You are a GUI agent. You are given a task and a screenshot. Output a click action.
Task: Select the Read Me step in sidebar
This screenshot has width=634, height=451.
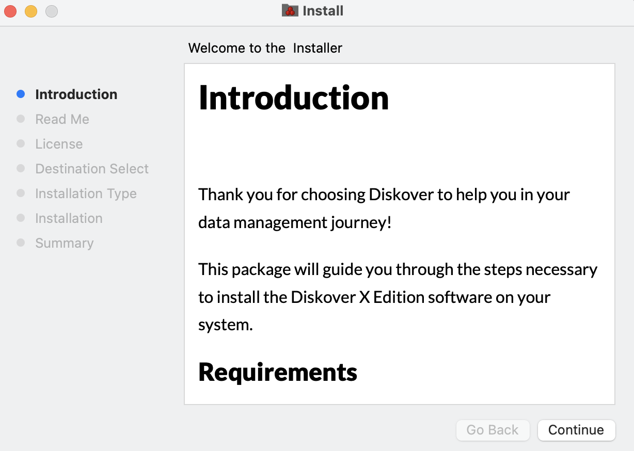(62, 119)
